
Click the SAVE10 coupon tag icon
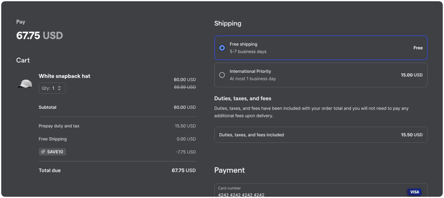43,152
